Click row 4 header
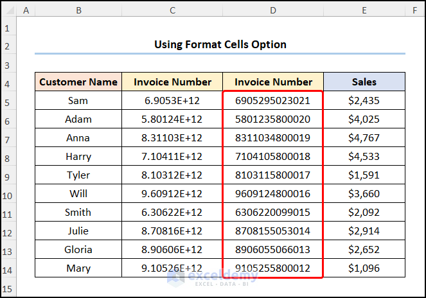426x298 pixels. (8, 82)
